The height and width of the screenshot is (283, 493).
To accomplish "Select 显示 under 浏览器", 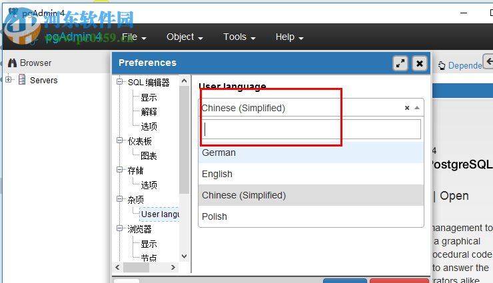I will [149, 244].
